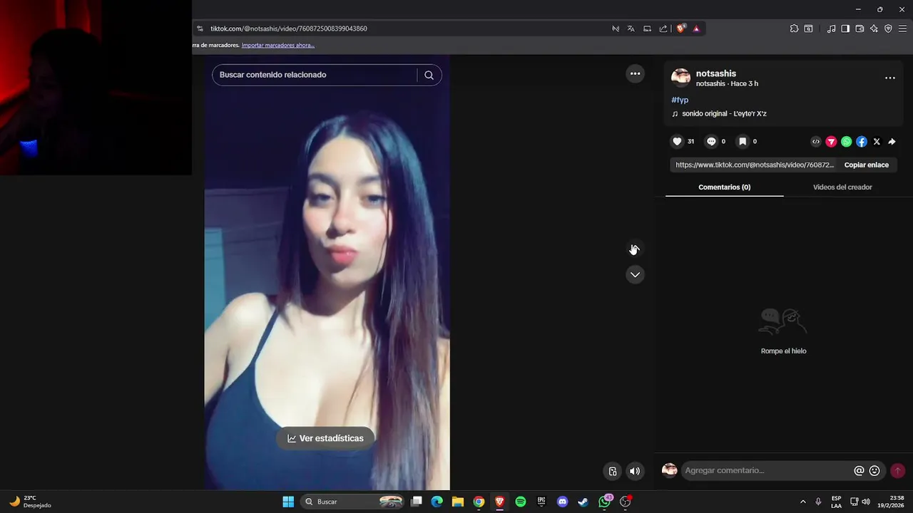Share video on WhatsApp
Viewport: 913px width, 513px height.
pos(846,142)
